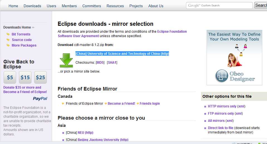Open the MD5 checksum link
Screen dimensions: 267x144
tap(100, 63)
